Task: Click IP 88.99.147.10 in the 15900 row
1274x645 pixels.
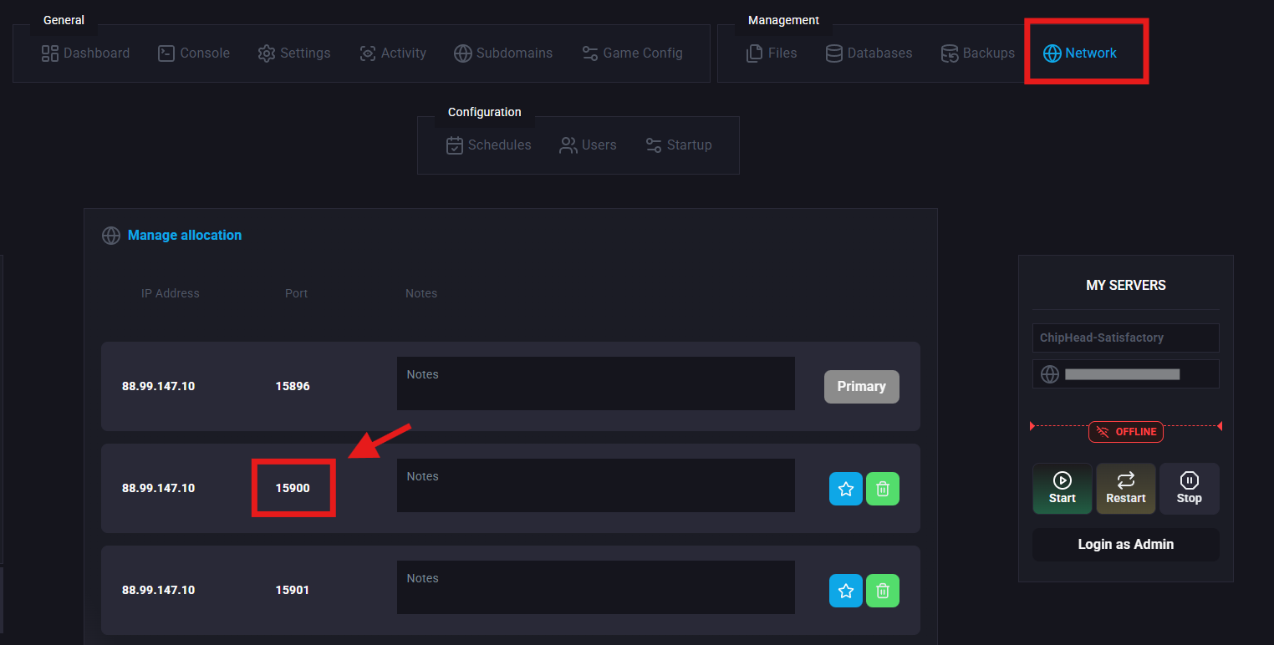Action: (159, 489)
